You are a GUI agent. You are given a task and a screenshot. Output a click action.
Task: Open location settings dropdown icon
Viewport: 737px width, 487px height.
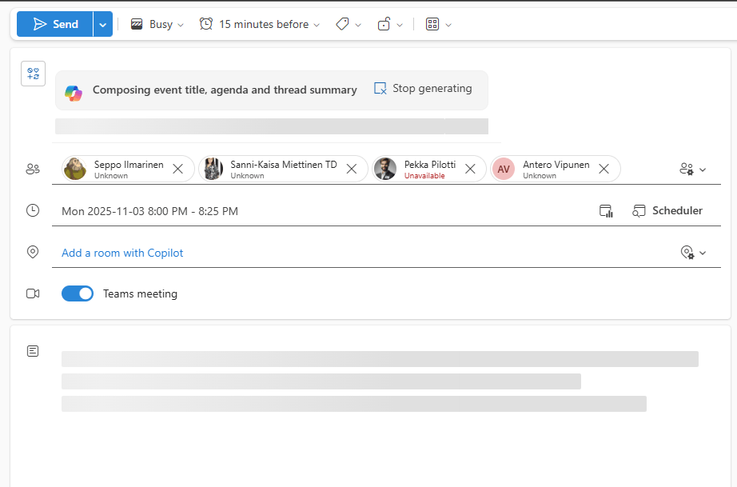tap(692, 253)
